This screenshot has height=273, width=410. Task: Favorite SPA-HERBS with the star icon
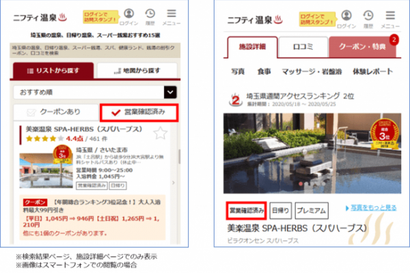point(160,133)
